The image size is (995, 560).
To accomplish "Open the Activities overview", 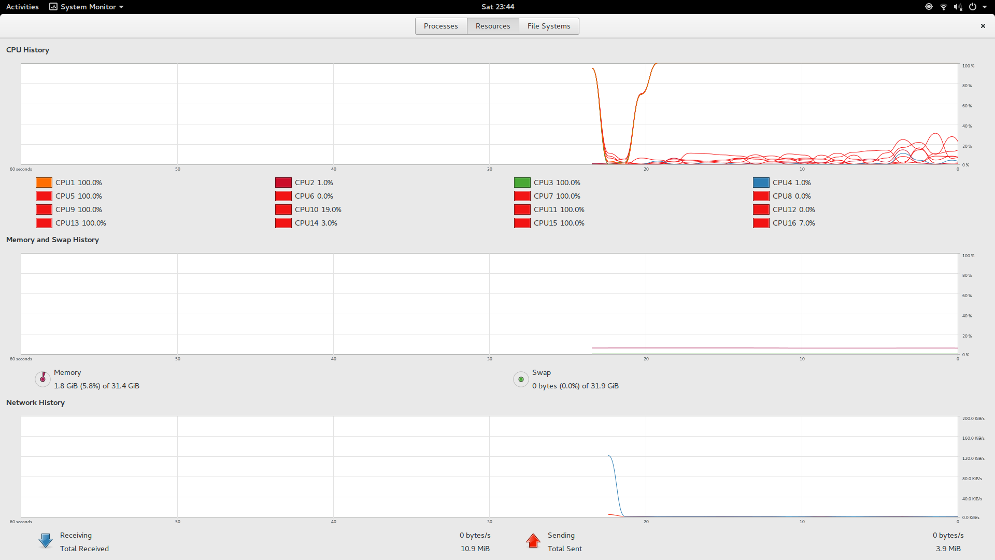I will pos(22,7).
